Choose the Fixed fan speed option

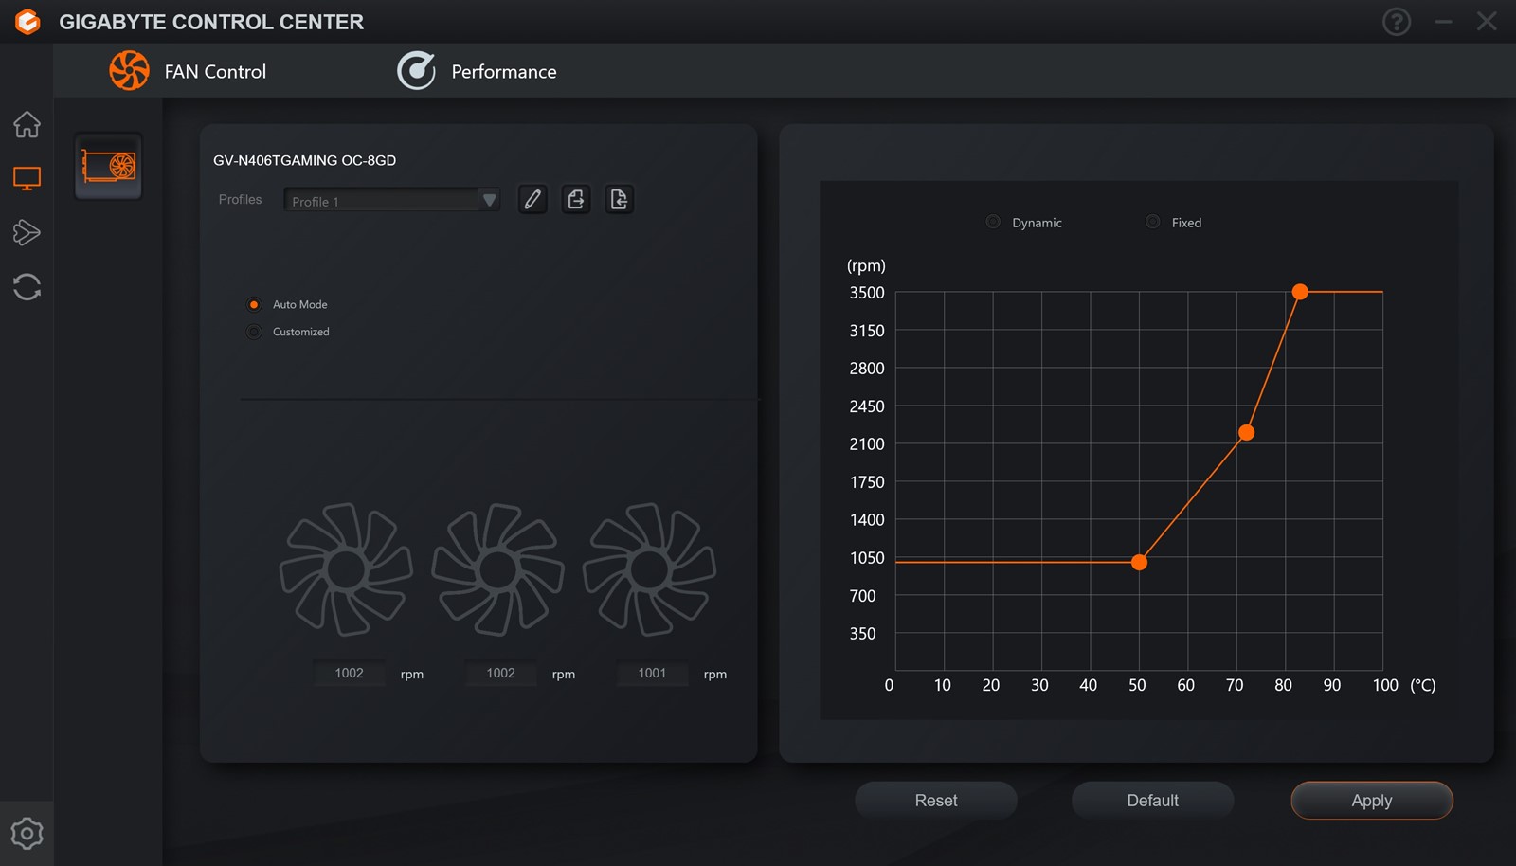point(1153,222)
